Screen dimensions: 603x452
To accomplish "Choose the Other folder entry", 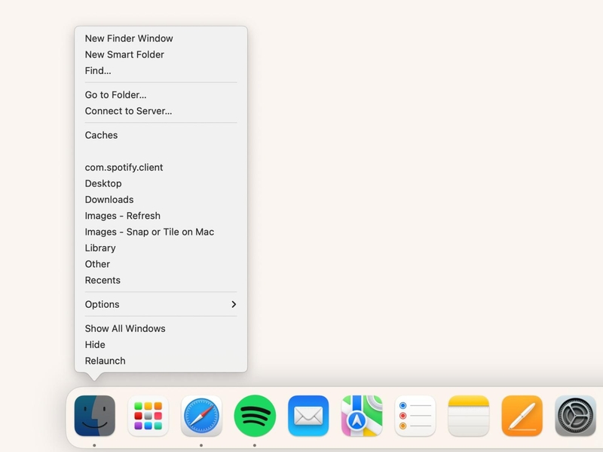I will point(161,265).
